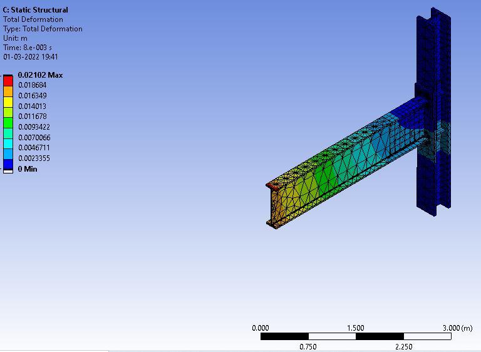Select the 0.02102 Max legend value
The height and width of the screenshot is (352, 481).
[40, 75]
